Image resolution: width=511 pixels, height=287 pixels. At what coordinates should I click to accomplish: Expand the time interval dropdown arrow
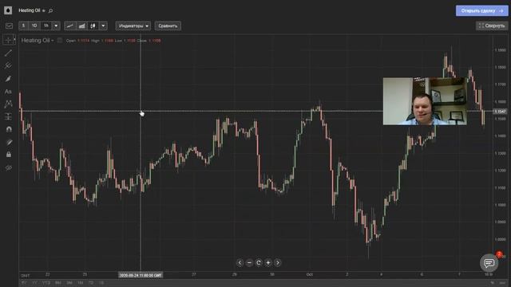click(56, 26)
